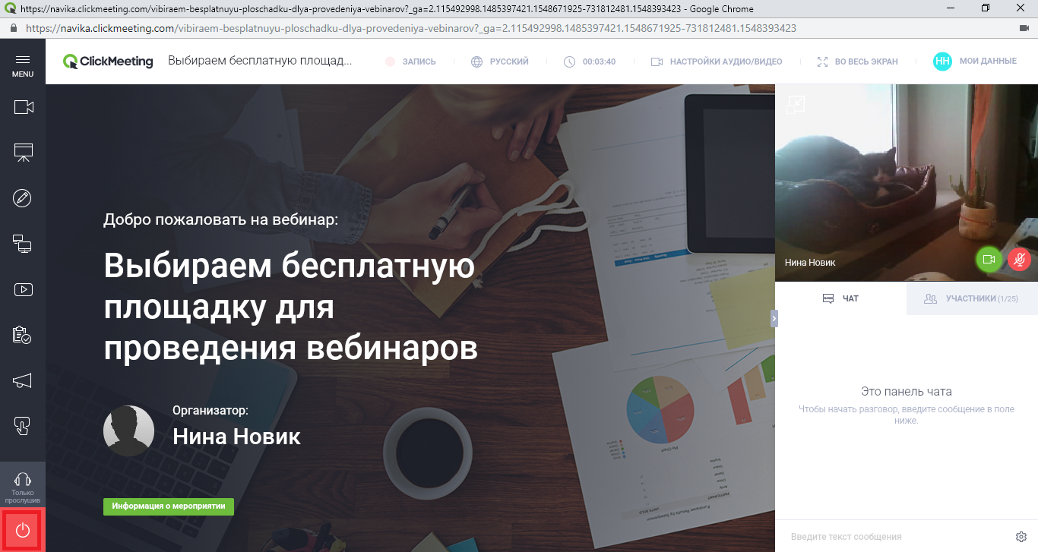1038x552 pixels.
Task: Click the video player icon in sidebar
Action: click(23, 289)
